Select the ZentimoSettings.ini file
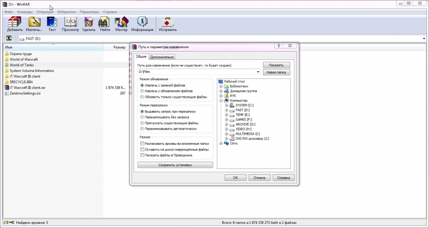This screenshot has height=228, width=429. [x=23, y=93]
